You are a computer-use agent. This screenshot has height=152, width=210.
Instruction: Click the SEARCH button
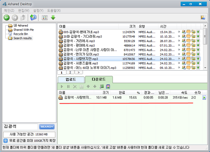[x=47, y=127]
